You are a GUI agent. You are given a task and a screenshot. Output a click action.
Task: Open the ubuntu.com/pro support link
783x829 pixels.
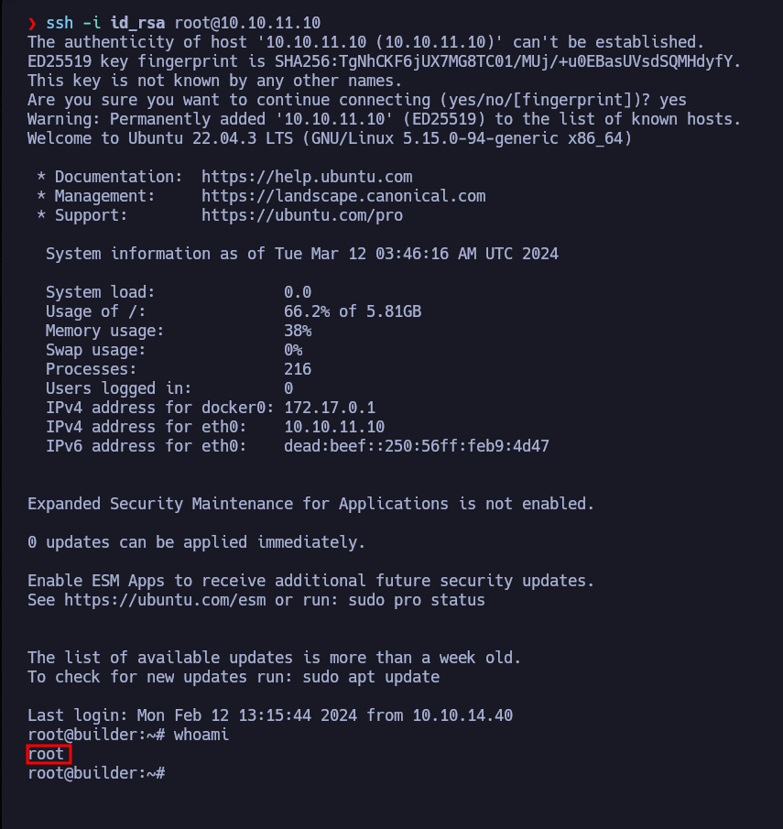pos(302,215)
